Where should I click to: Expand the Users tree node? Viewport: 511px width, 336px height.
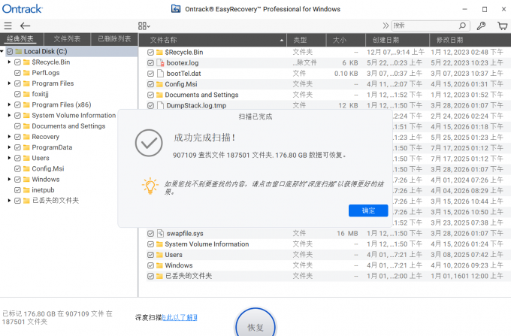point(10,158)
